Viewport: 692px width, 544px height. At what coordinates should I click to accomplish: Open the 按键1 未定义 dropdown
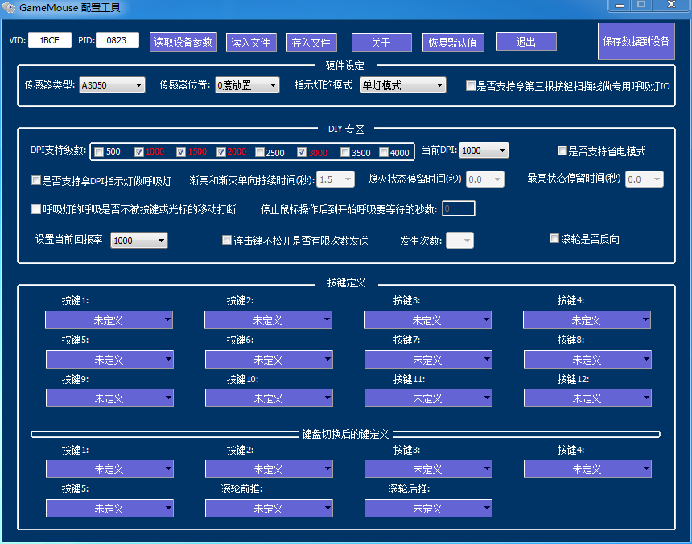coord(109,319)
